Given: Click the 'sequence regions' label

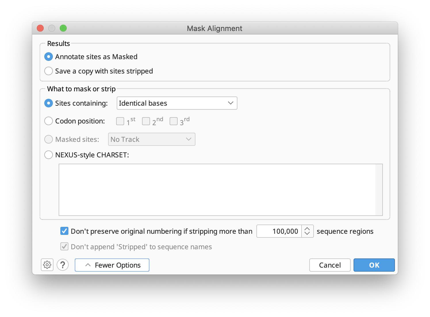Looking at the screenshot, I should pyautogui.click(x=345, y=231).
